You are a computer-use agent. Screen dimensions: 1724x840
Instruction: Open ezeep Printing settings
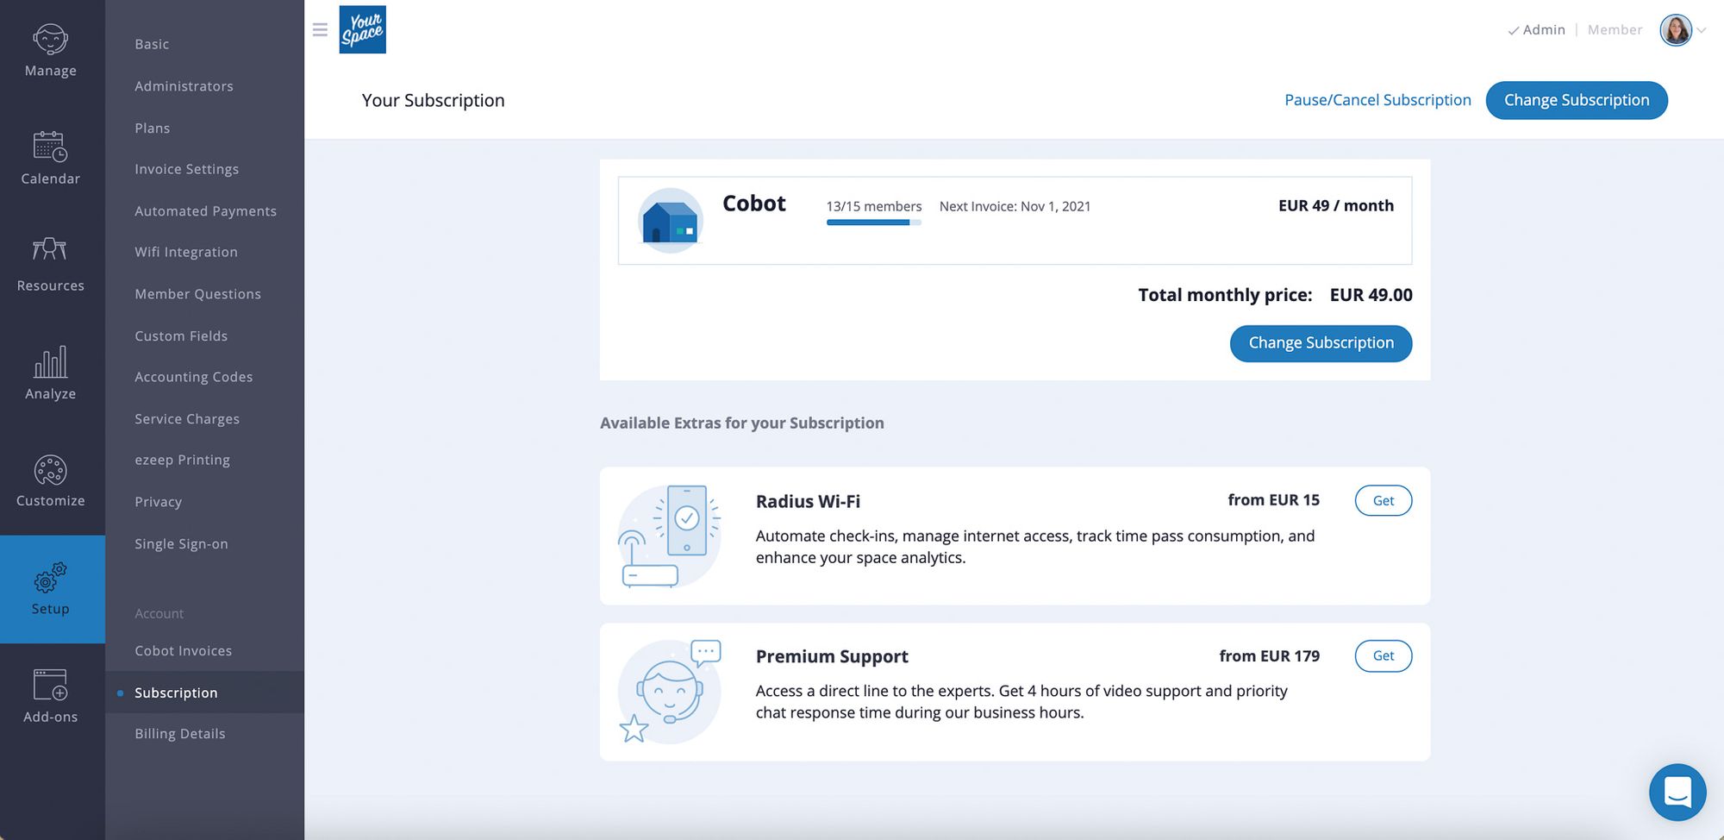(x=182, y=460)
